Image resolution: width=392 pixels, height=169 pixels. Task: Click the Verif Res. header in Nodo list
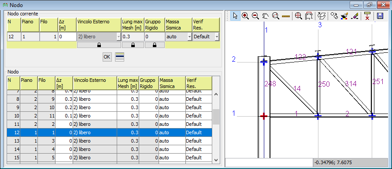tap(199, 83)
